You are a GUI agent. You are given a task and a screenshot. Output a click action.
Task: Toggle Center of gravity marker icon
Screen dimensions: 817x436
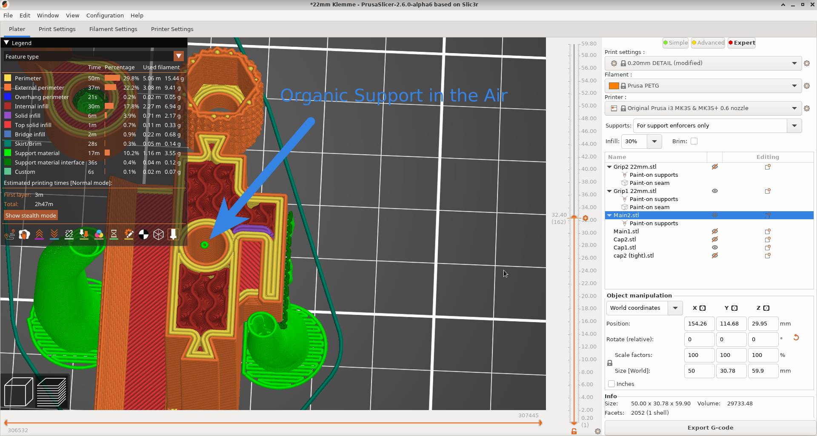coord(143,234)
